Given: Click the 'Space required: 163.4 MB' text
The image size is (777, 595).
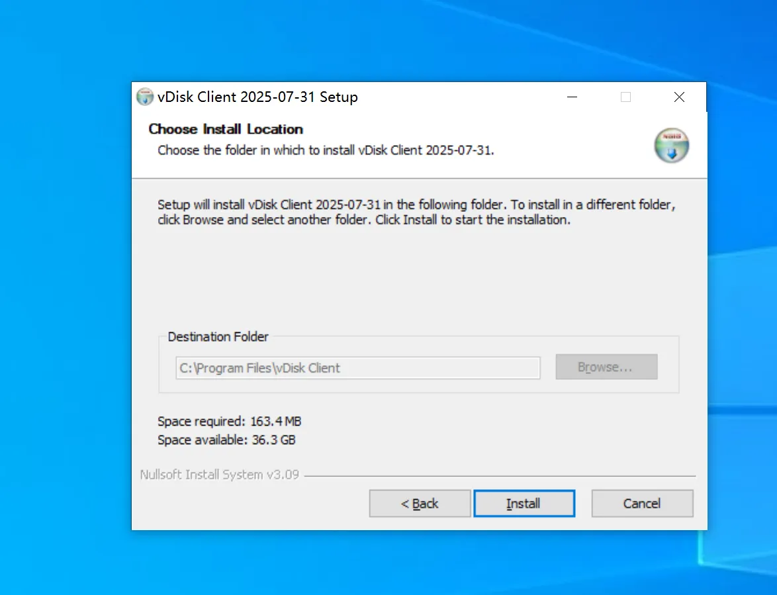Looking at the screenshot, I should point(230,422).
